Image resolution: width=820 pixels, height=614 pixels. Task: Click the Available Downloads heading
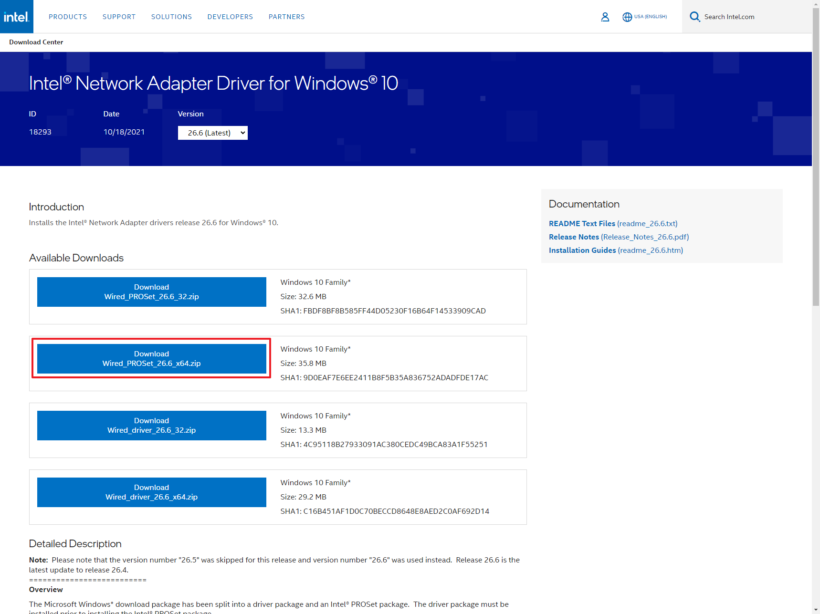(x=76, y=258)
